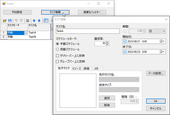This screenshot has width=170, height=115.
Task: Click the キャンセル button
Action: (x=156, y=108)
